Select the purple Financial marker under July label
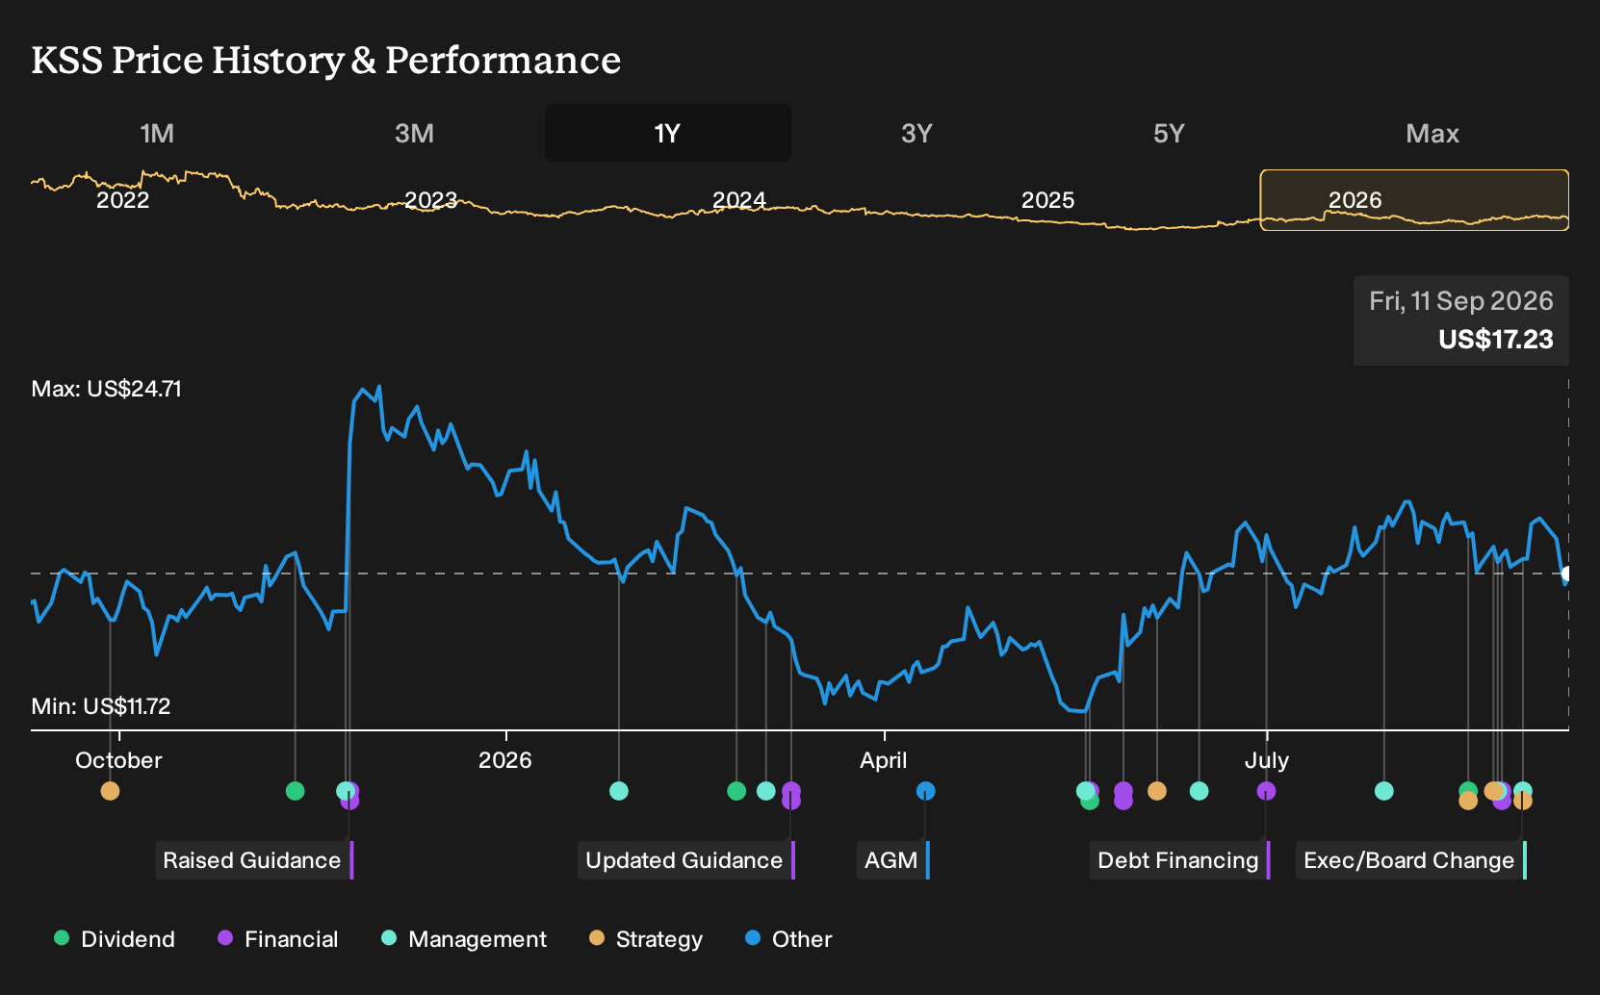The height and width of the screenshot is (995, 1600). click(1267, 791)
